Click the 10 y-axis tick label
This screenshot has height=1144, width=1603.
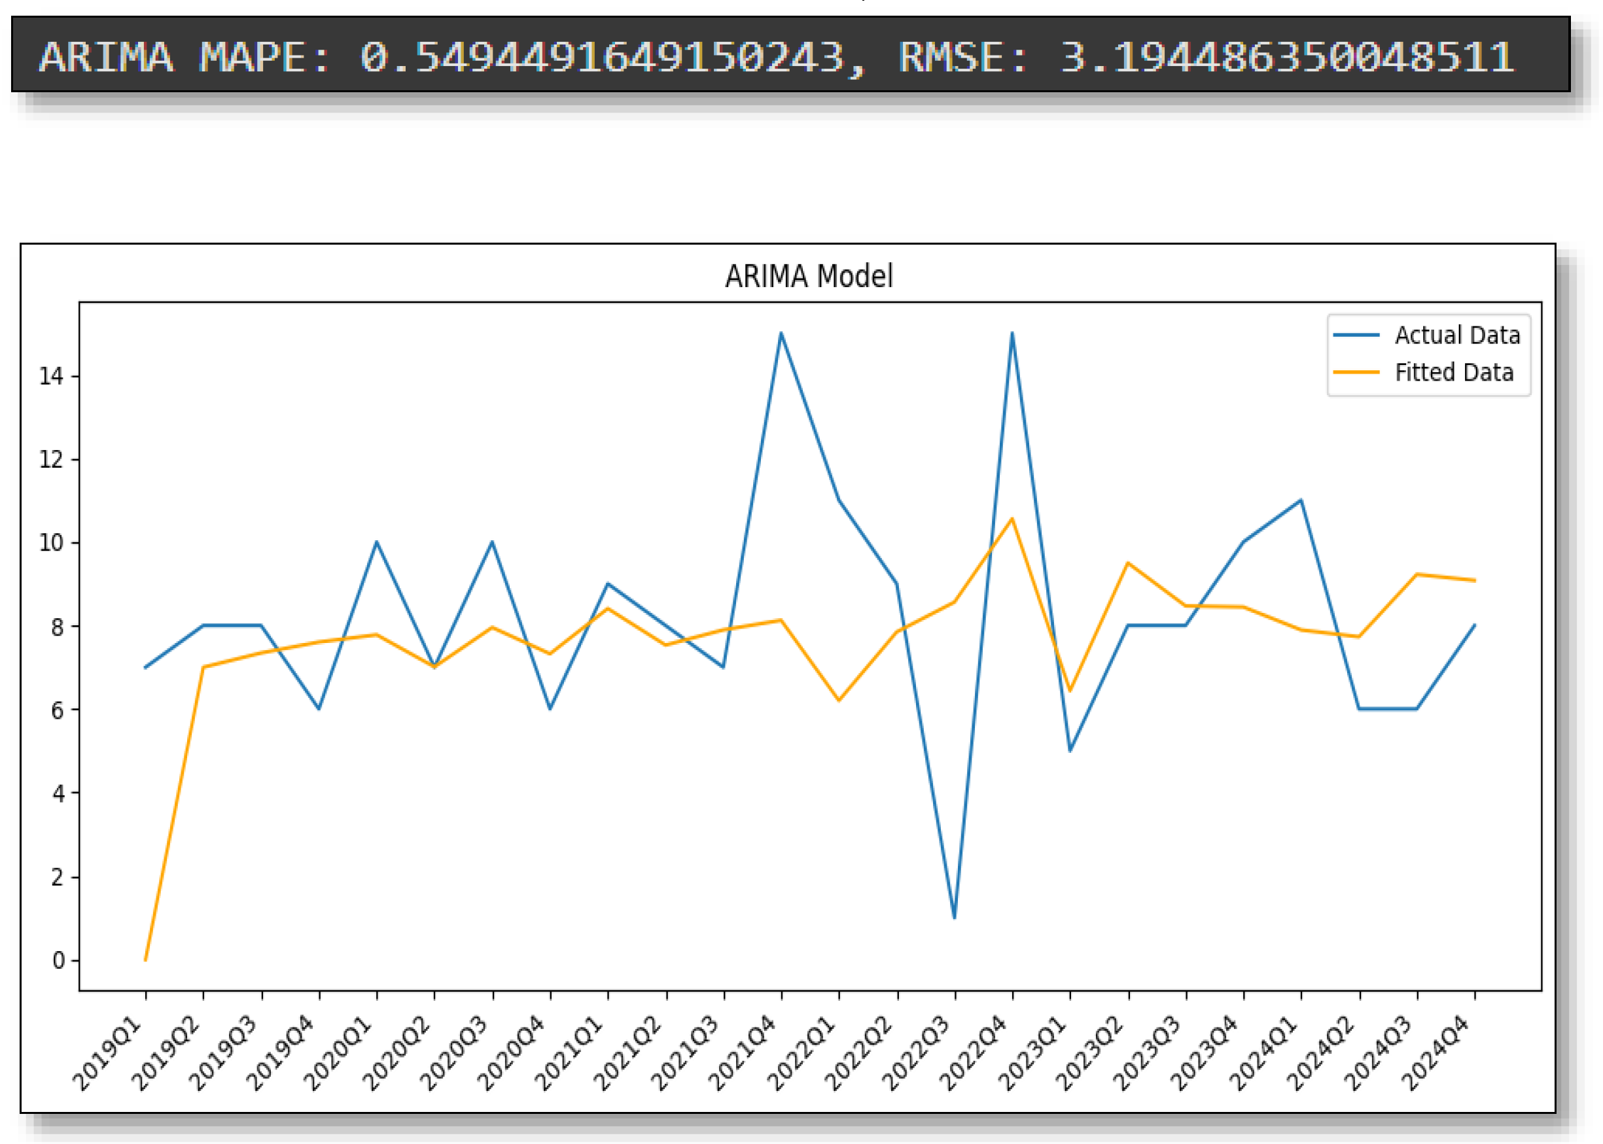point(52,543)
